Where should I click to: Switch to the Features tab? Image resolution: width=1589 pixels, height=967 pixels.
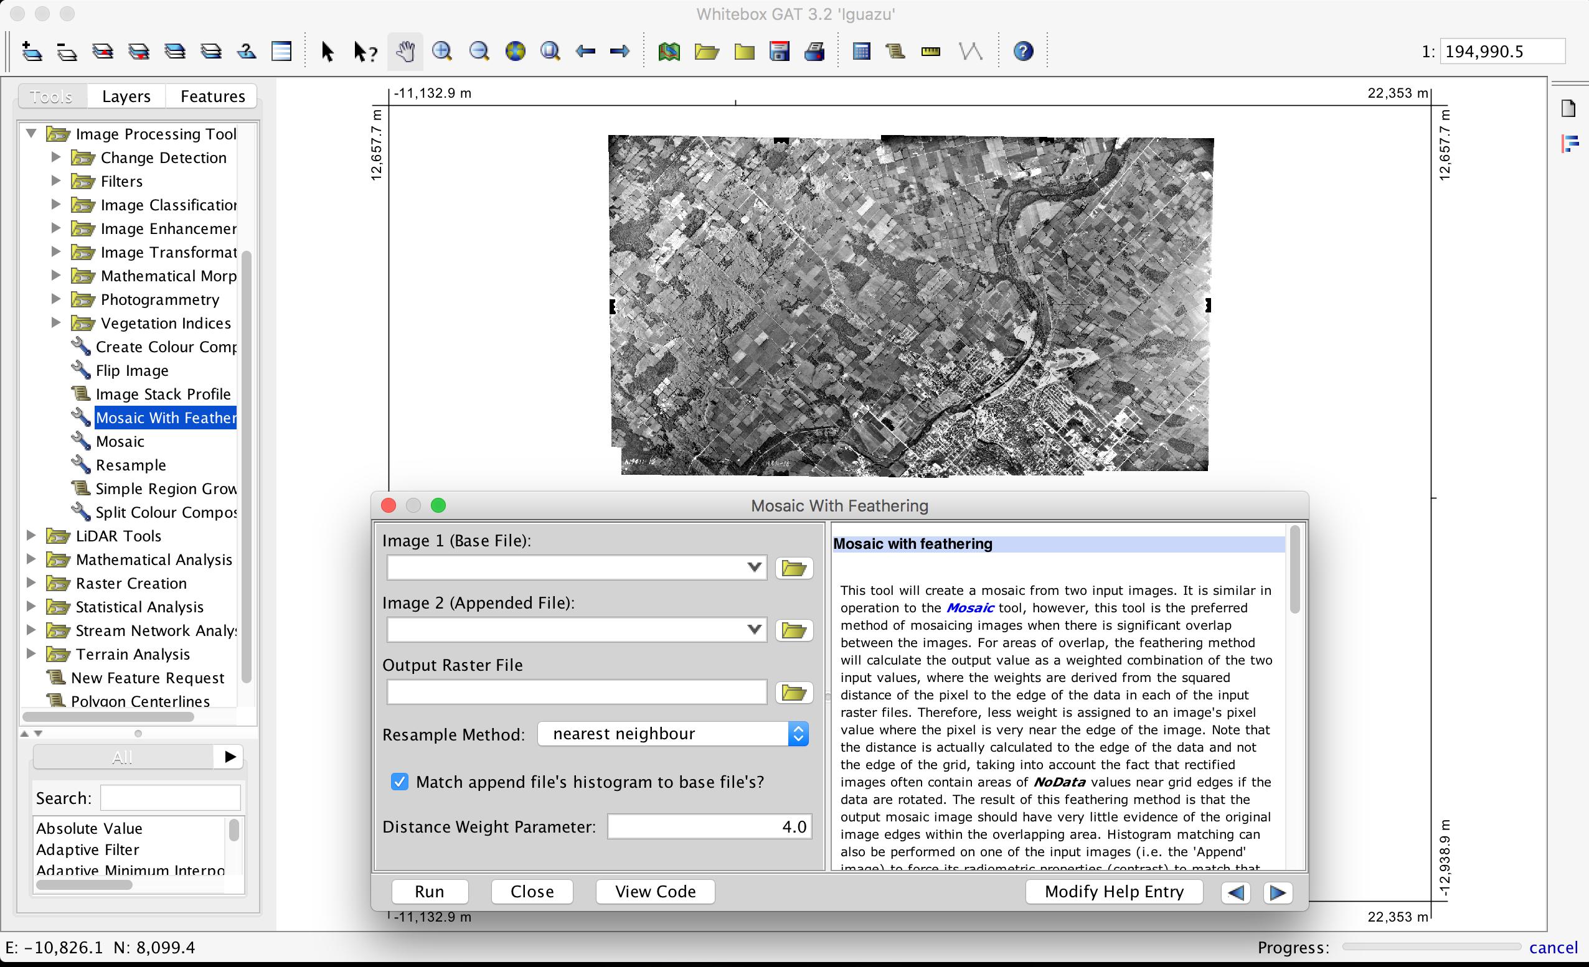(x=214, y=95)
